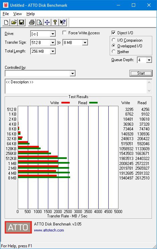Screen dimensions: 157x249
Task: Select the I/O Comparison radio button
Action: 113,40
